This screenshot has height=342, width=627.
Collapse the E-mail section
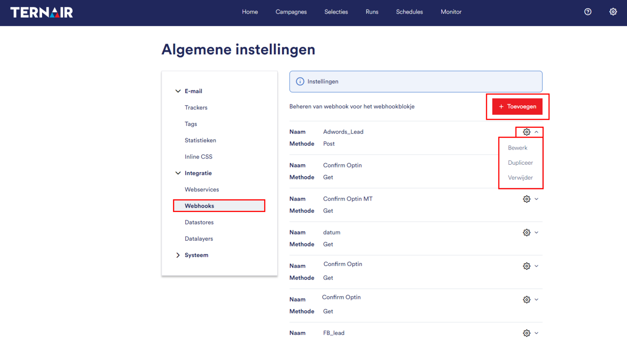tap(178, 91)
